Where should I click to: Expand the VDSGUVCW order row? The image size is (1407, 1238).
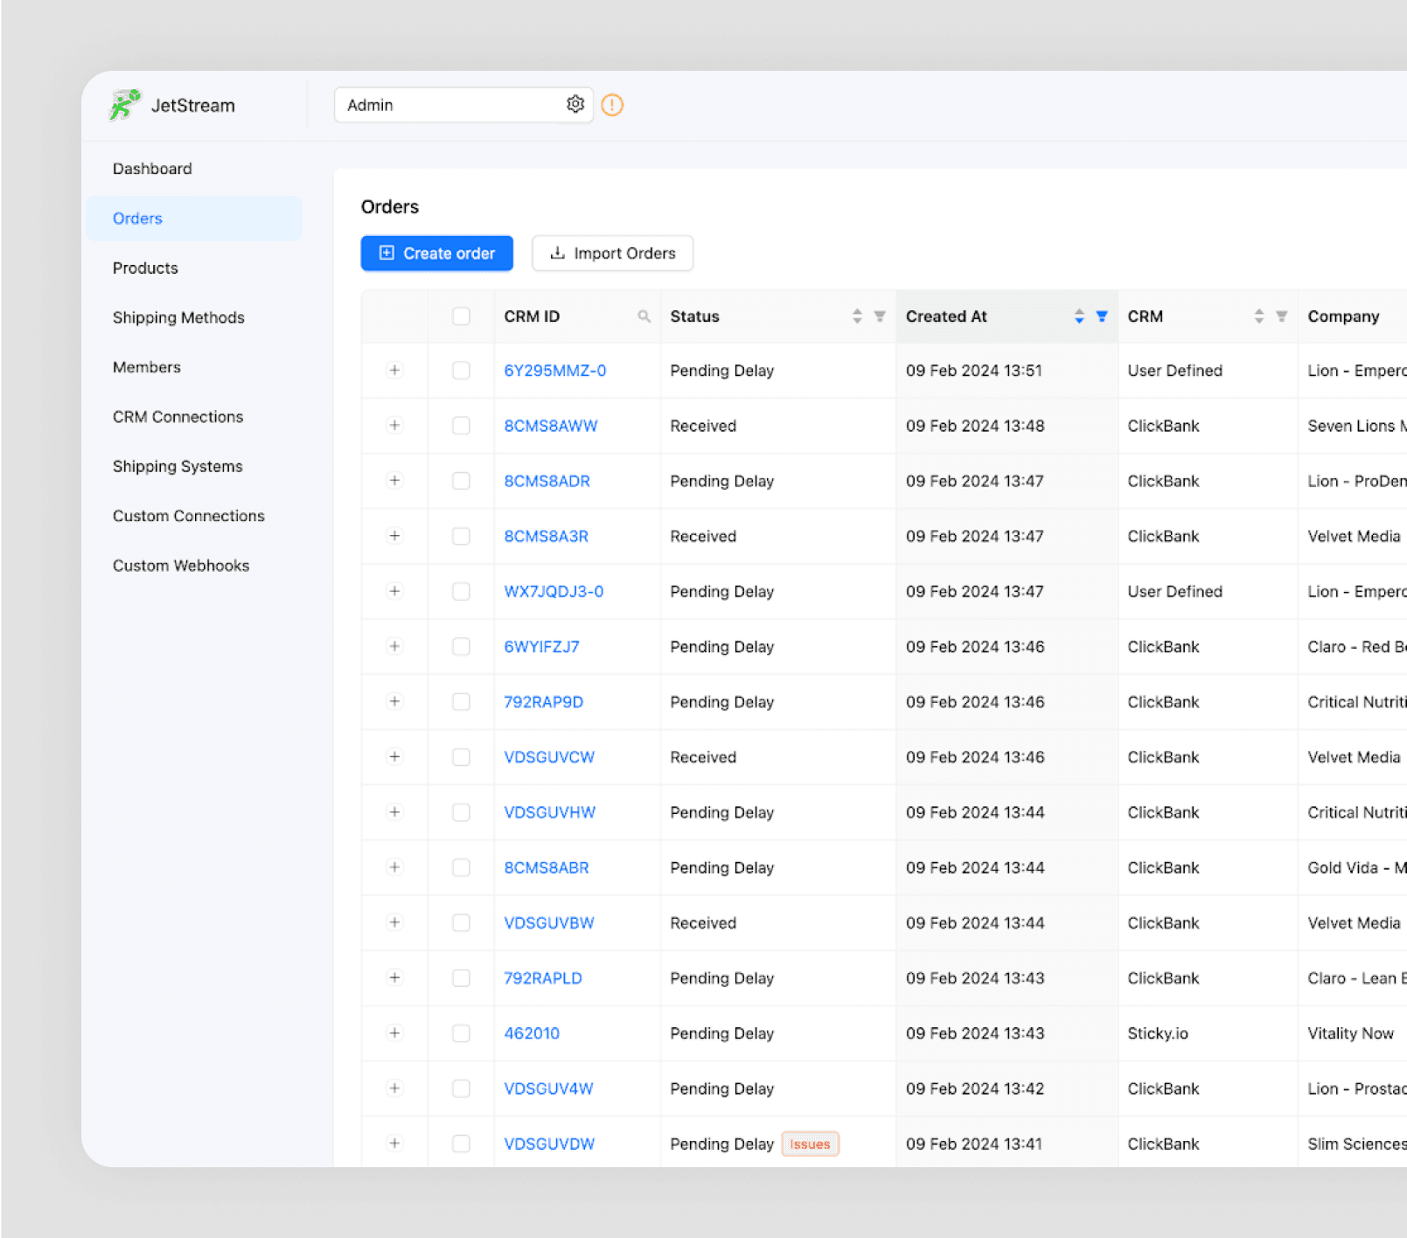click(x=394, y=757)
